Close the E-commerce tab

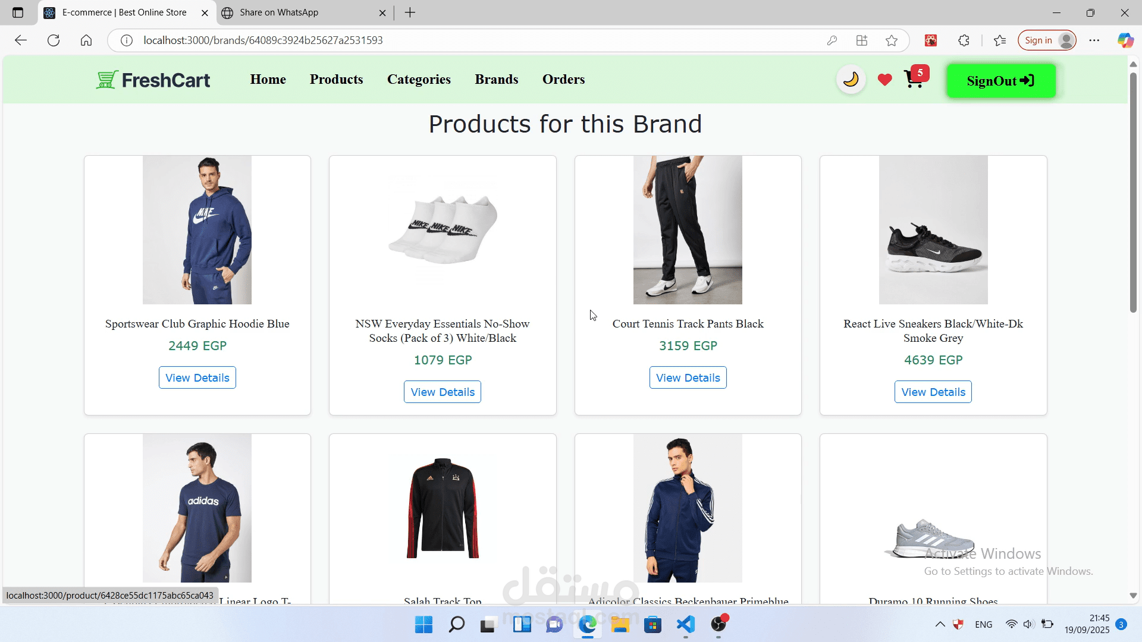(x=205, y=12)
